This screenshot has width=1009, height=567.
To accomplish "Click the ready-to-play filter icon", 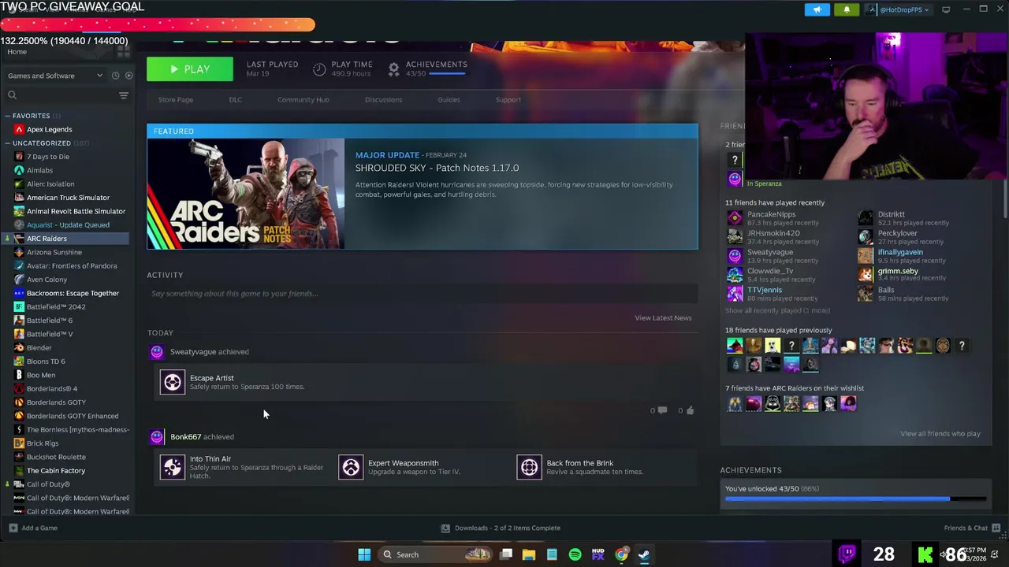I will [x=128, y=76].
